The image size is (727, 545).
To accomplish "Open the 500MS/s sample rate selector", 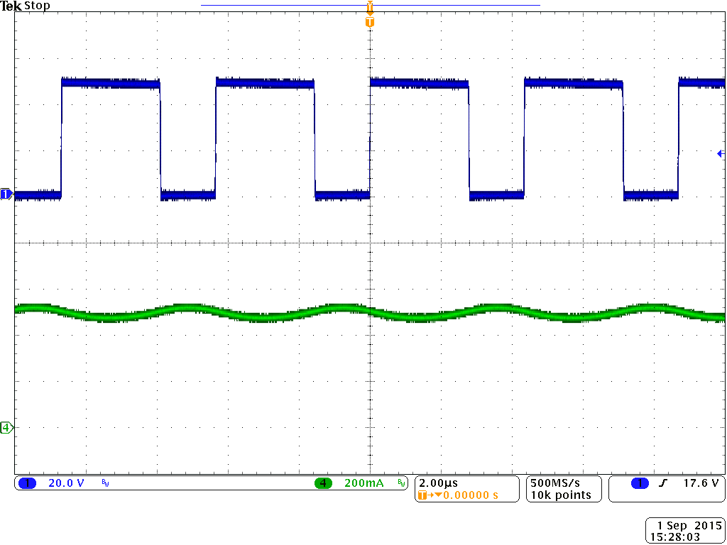I will 554,484.
